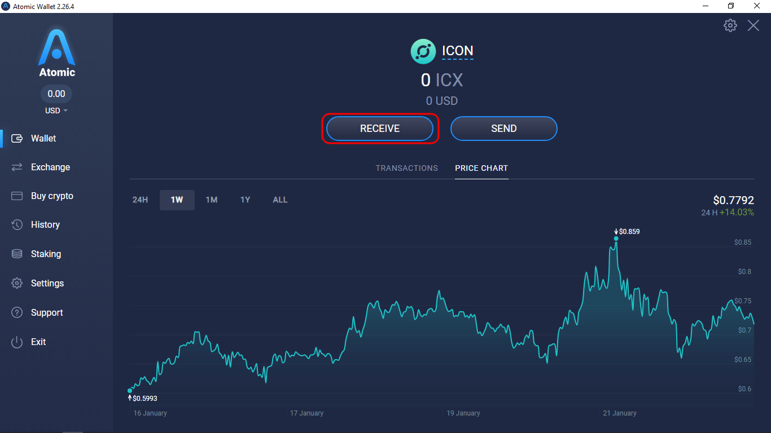The image size is (771, 433).
Task: Click the Settings gear icon in sidebar
Action: (17, 283)
